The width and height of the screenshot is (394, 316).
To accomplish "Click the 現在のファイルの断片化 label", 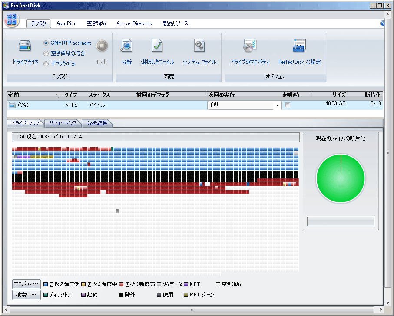I will coord(341,138).
